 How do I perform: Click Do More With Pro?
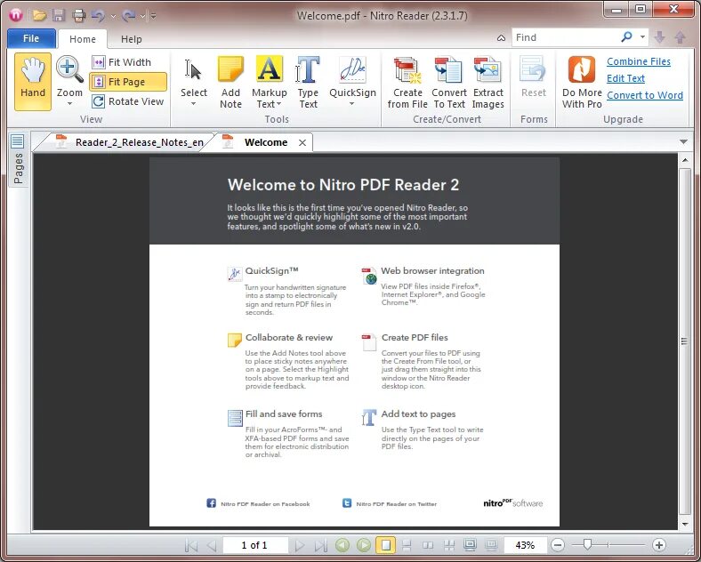click(582, 82)
